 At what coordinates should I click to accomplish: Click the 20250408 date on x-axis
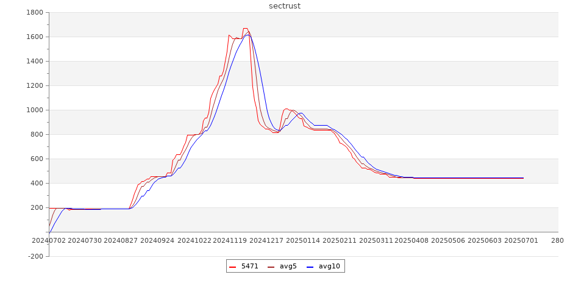click(x=411, y=241)
